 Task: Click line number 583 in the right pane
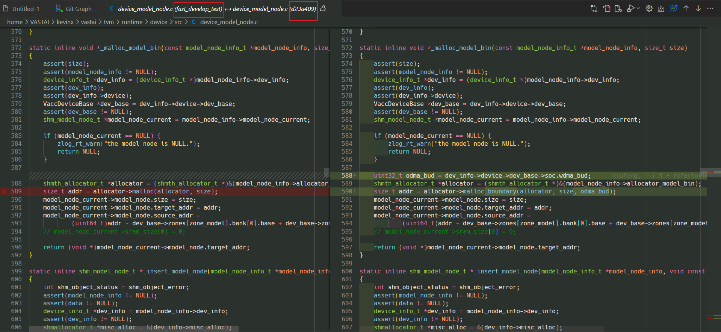click(x=347, y=136)
